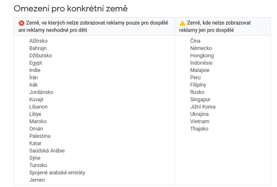This screenshot has width=277, height=187.
Task: Select Jižní Korea in the list
Action: (203, 107)
